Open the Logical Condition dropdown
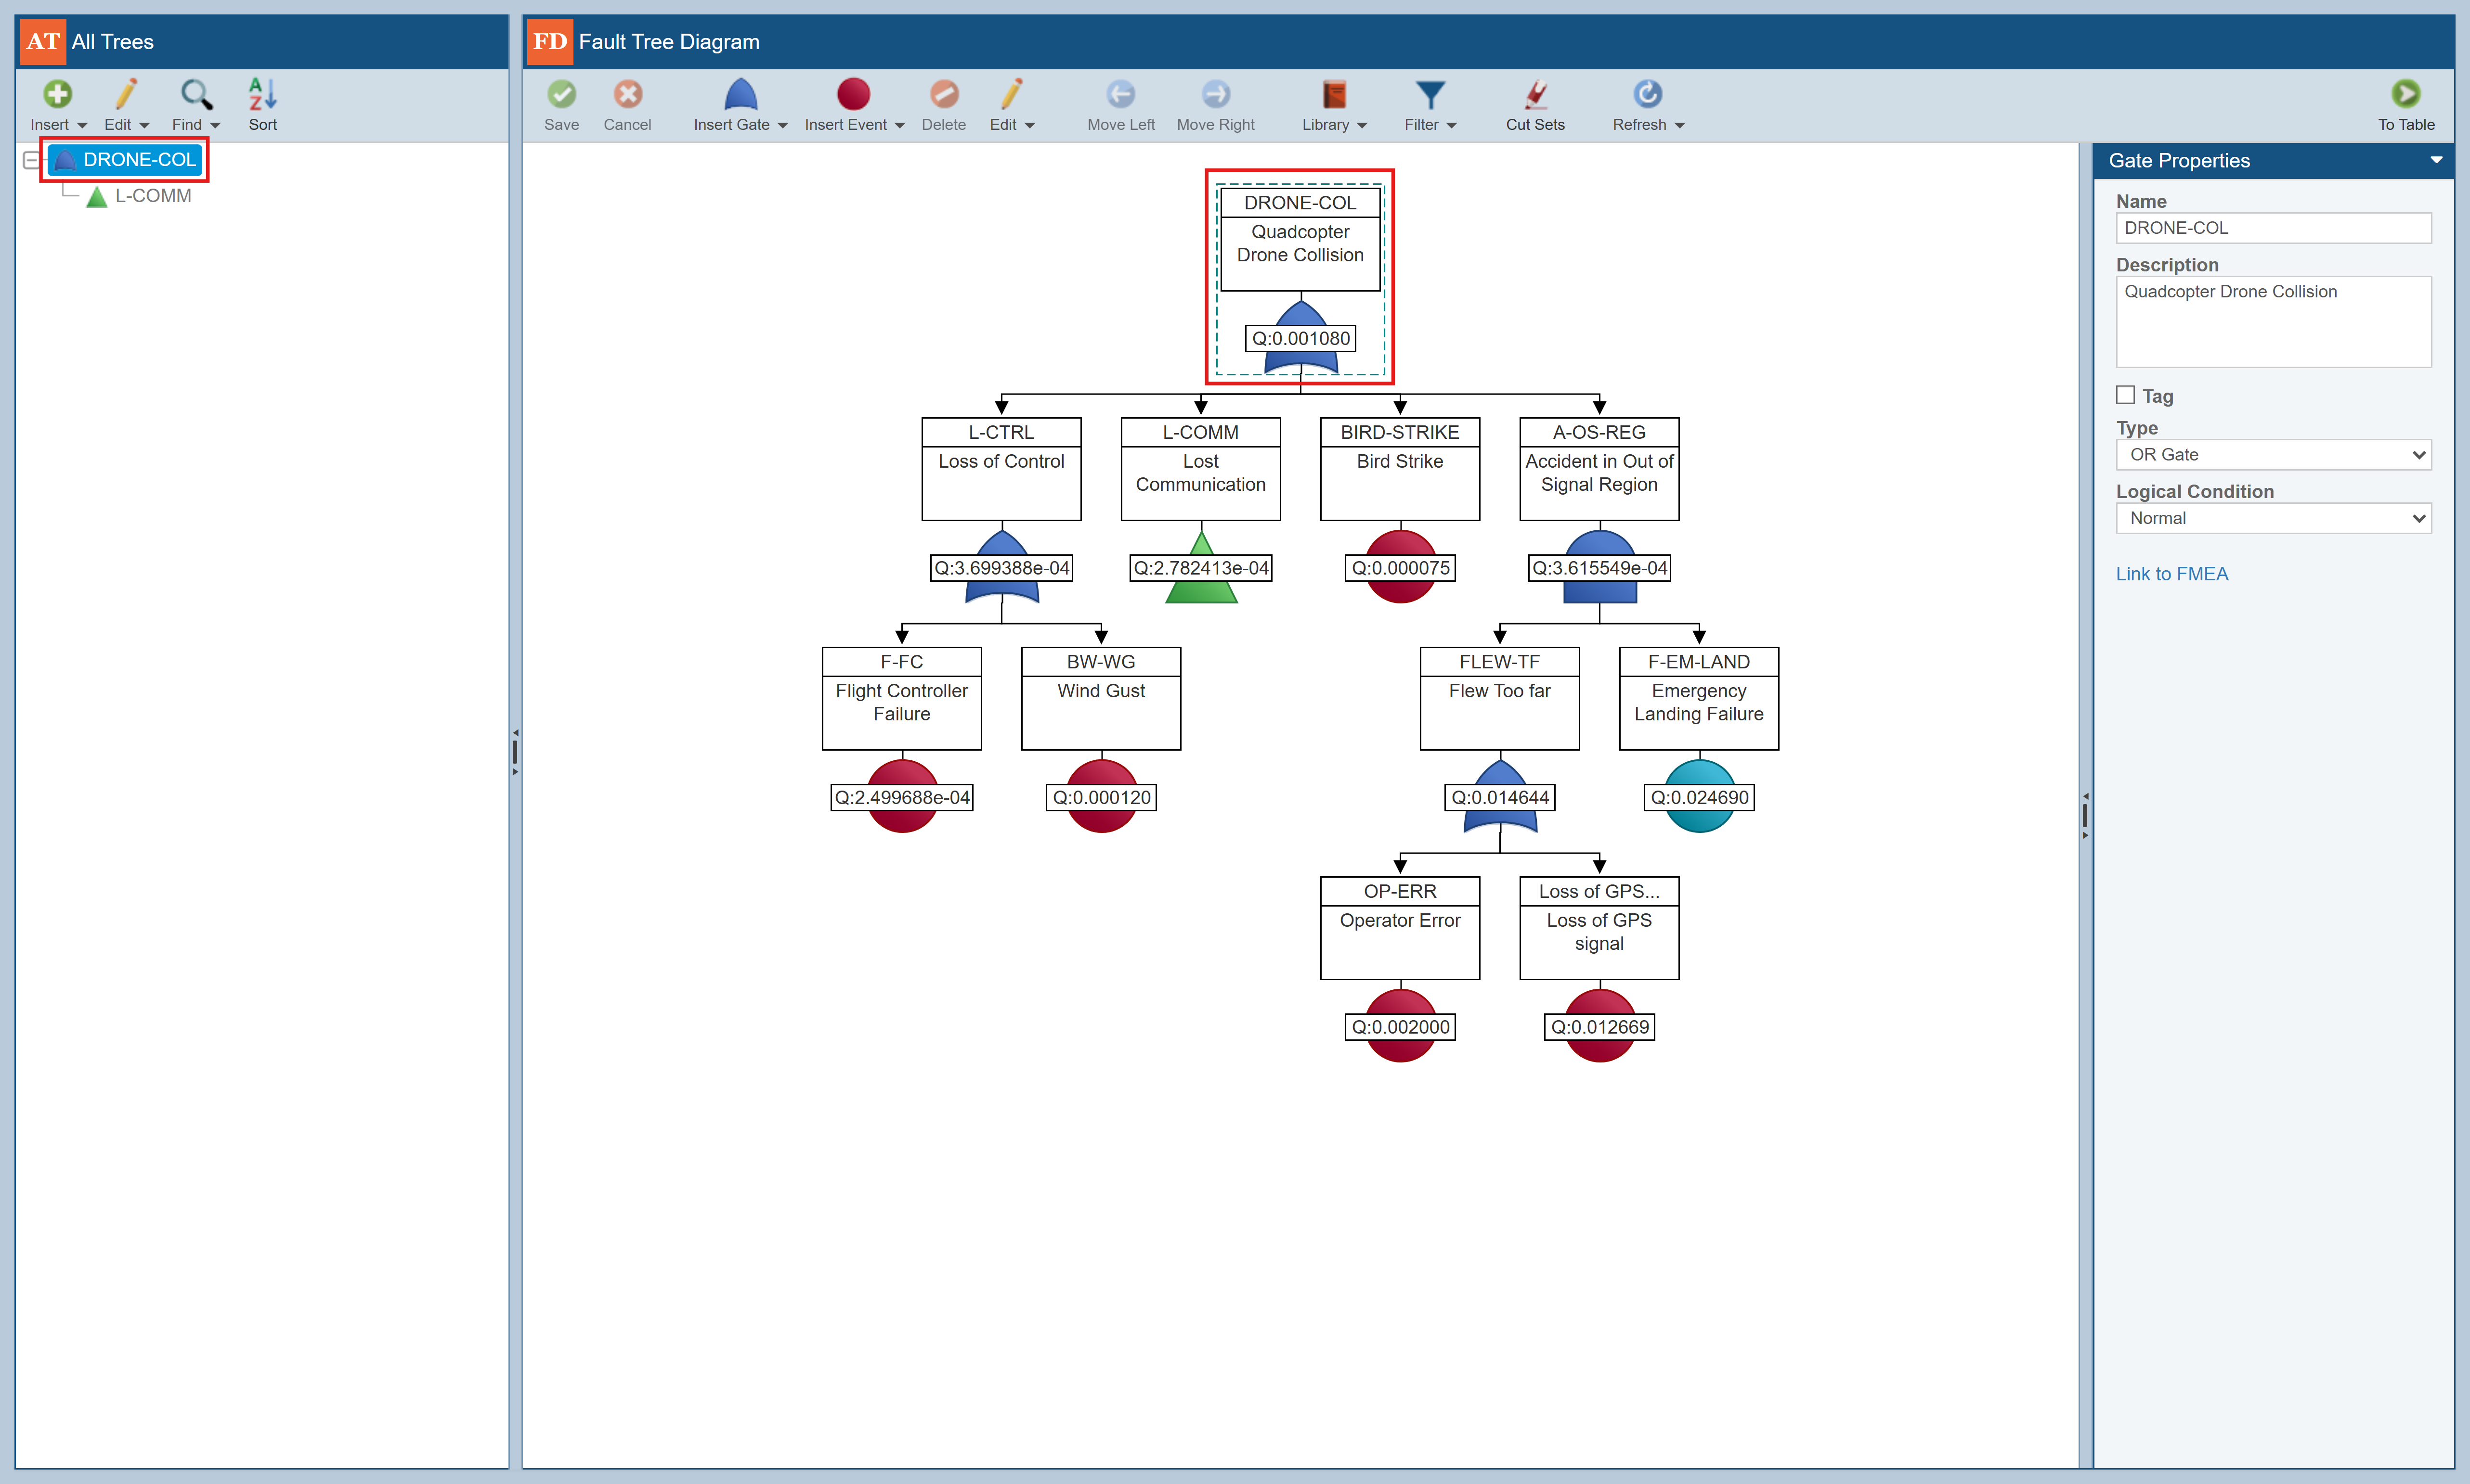 coord(2272,518)
